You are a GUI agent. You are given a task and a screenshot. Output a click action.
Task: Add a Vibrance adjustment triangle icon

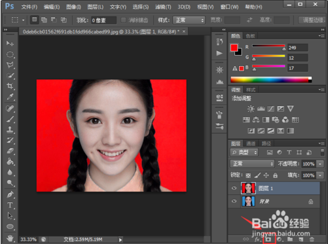point(291,109)
